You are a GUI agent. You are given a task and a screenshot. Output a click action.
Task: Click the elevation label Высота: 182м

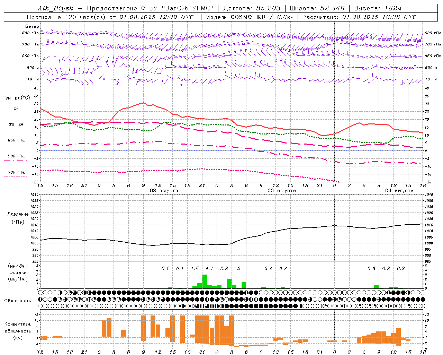378,8
